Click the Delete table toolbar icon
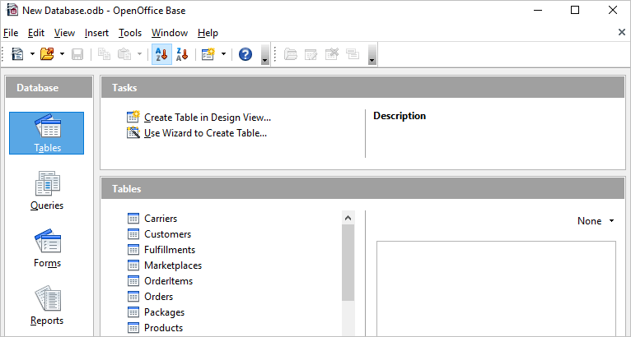631x337 pixels. pyautogui.click(x=332, y=54)
